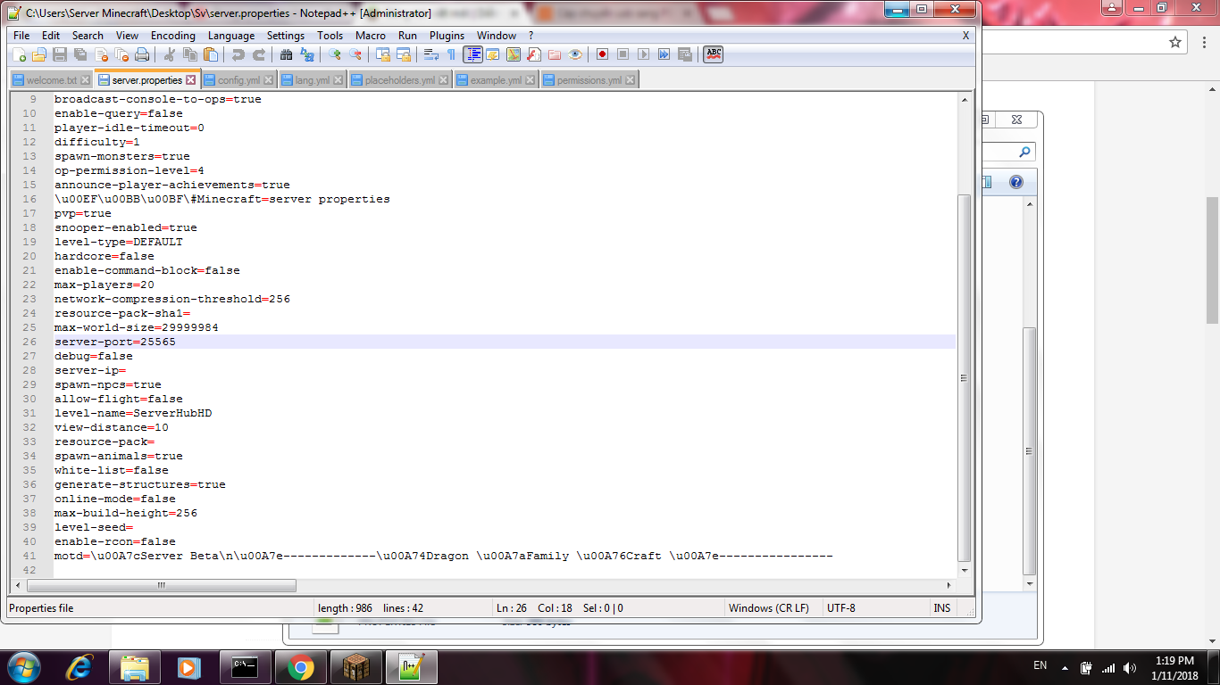1220x685 pixels.
Task: Open the View menu
Action: [x=127, y=36]
